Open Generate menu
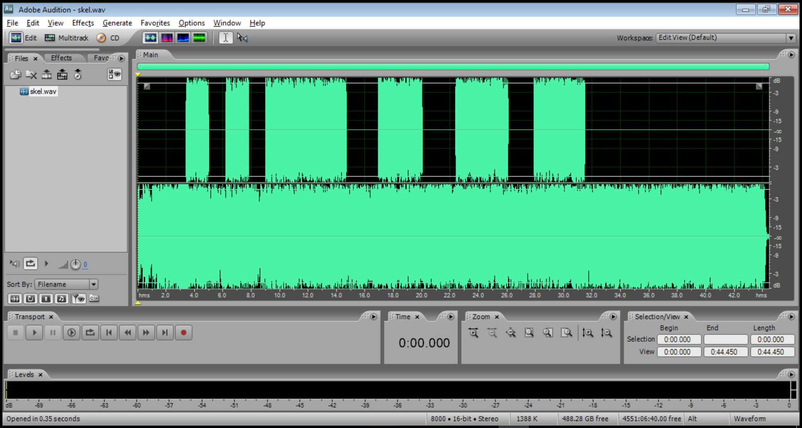This screenshot has height=428, width=802. (117, 23)
